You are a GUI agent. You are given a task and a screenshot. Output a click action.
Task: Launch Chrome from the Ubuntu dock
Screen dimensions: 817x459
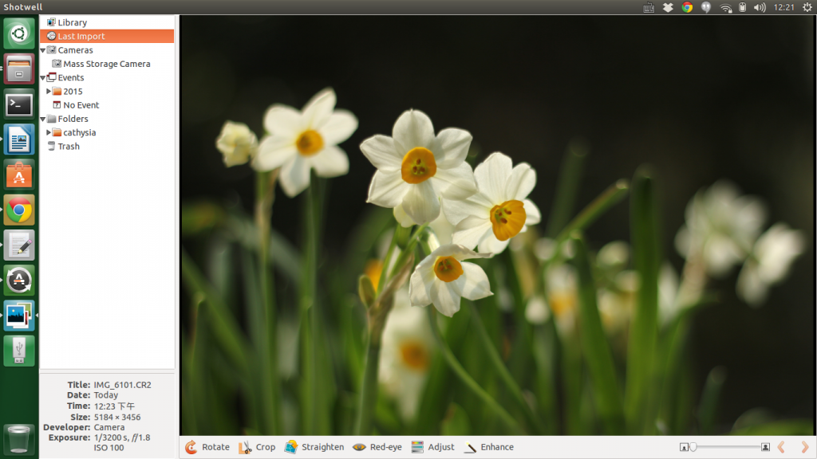[x=19, y=210]
